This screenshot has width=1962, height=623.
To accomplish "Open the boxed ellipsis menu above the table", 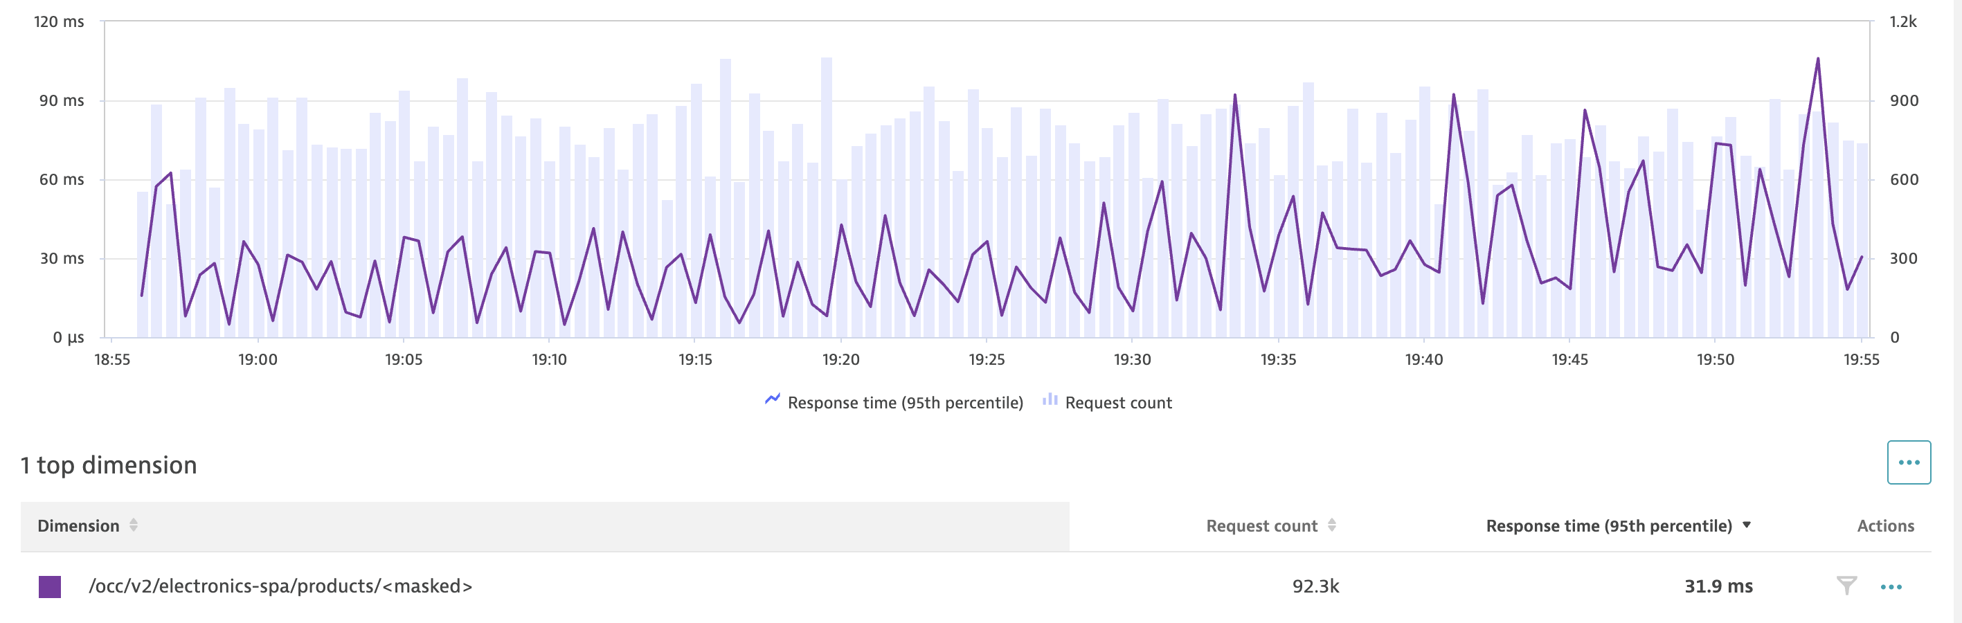I will click(1909, 462).
